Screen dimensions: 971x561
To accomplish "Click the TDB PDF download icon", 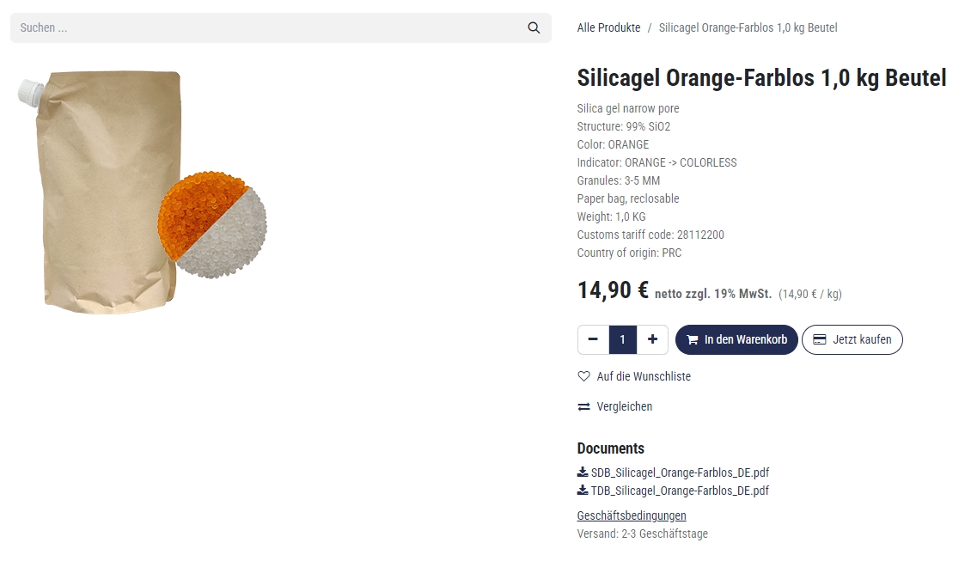I will (583, 491).
